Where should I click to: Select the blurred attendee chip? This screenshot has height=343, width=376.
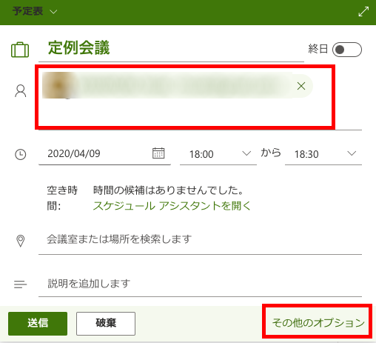[178, 85]
